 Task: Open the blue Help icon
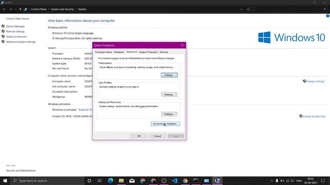(328, 16)
